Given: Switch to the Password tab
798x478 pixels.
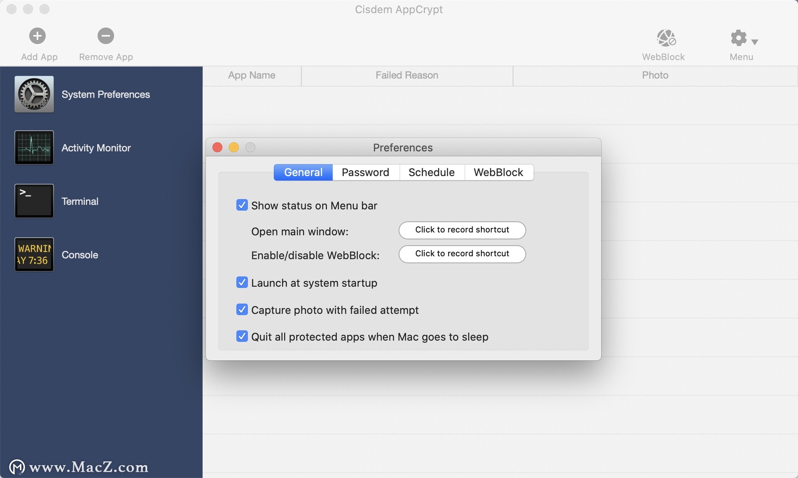Looking at the screenshot, I should point(365,172).
